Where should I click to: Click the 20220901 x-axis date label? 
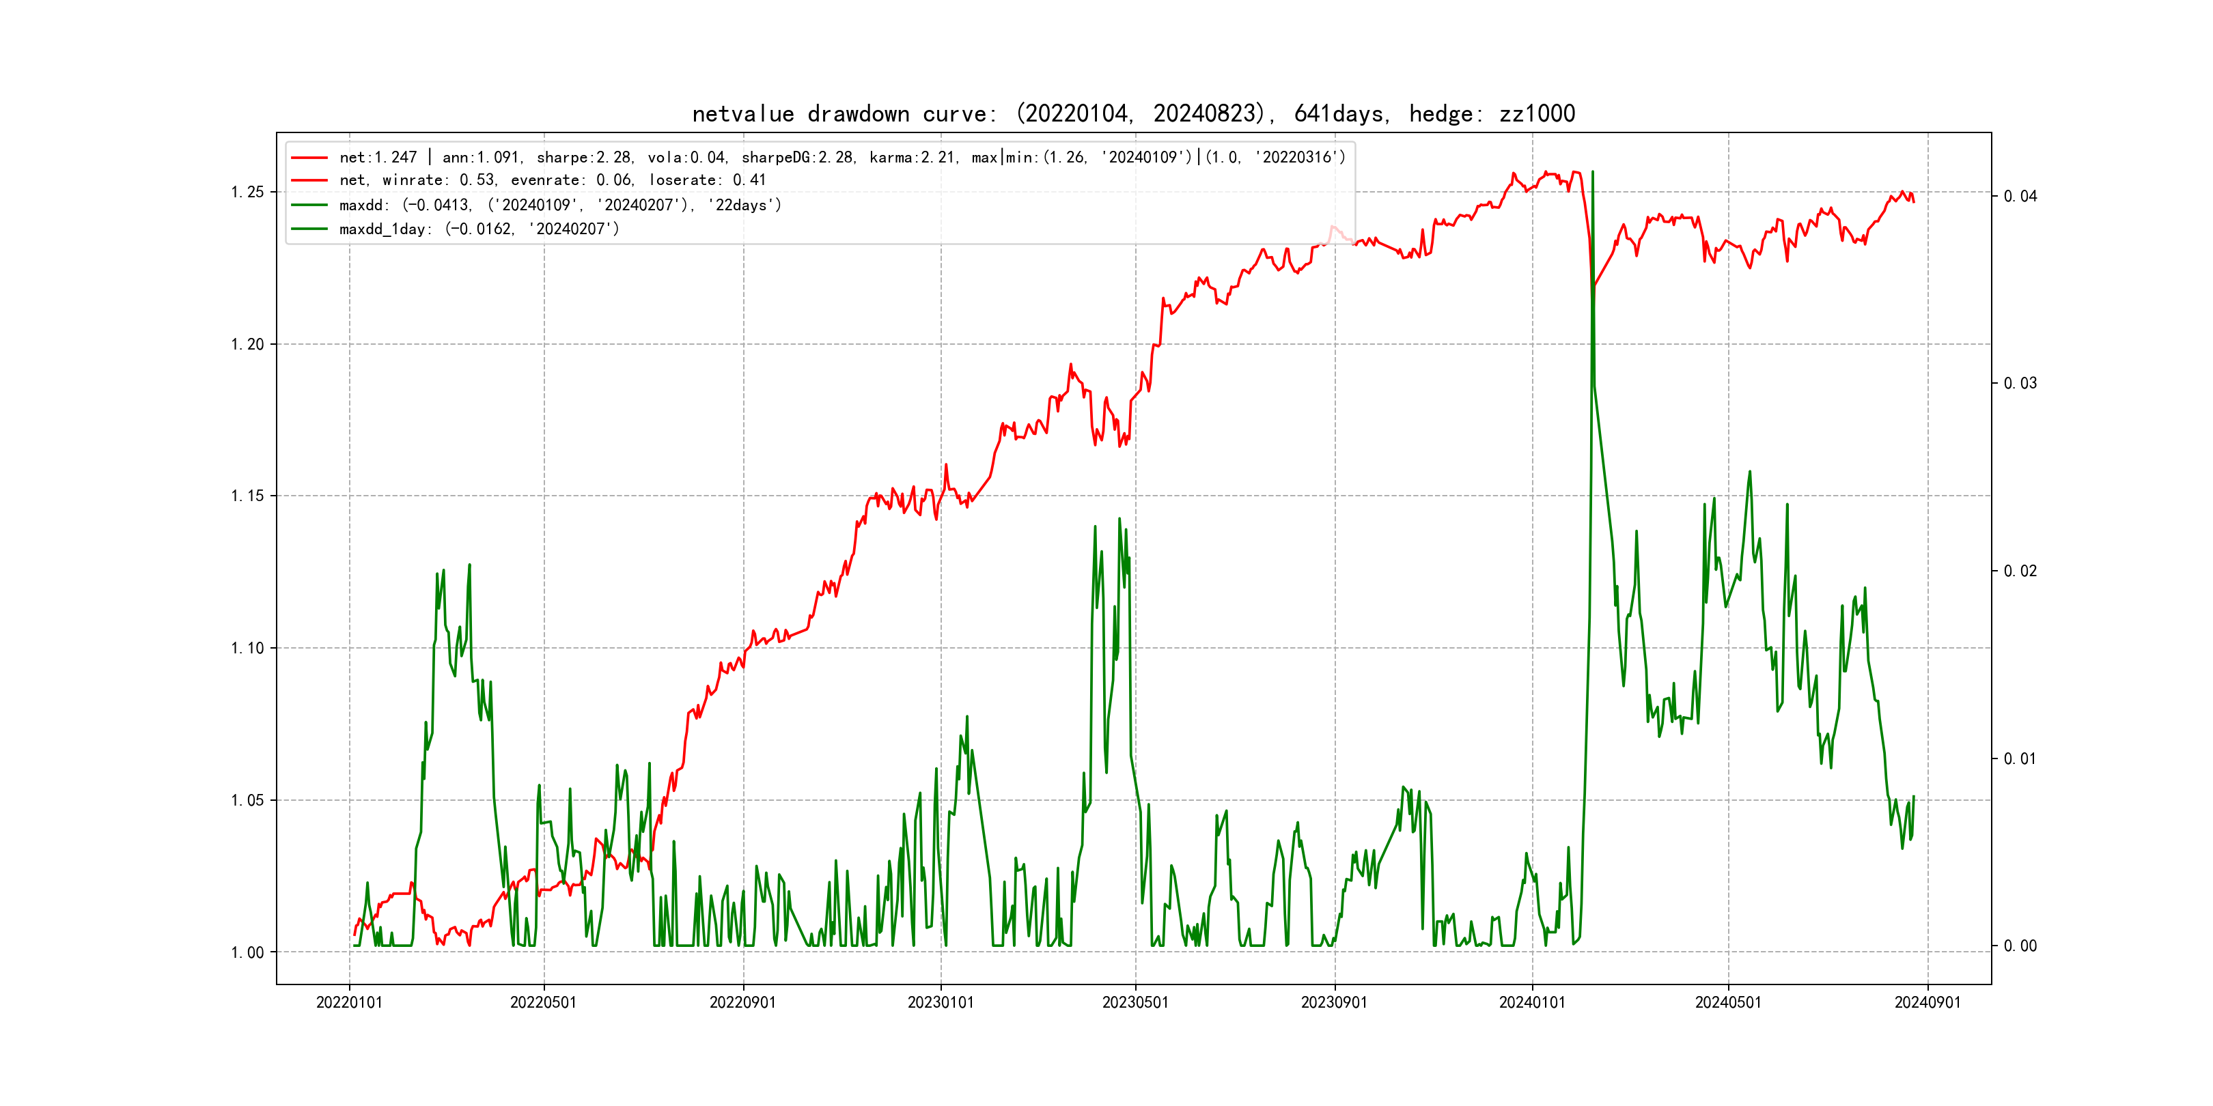pyautogui.click(x=742, y=1003)
